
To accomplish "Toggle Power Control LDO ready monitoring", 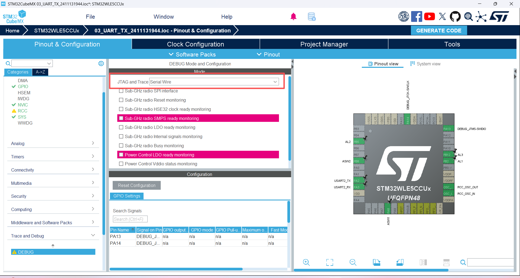I will [x=121, y=155].
